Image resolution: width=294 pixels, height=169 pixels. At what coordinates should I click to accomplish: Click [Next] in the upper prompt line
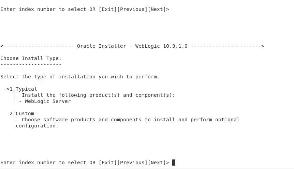[157, 9]
